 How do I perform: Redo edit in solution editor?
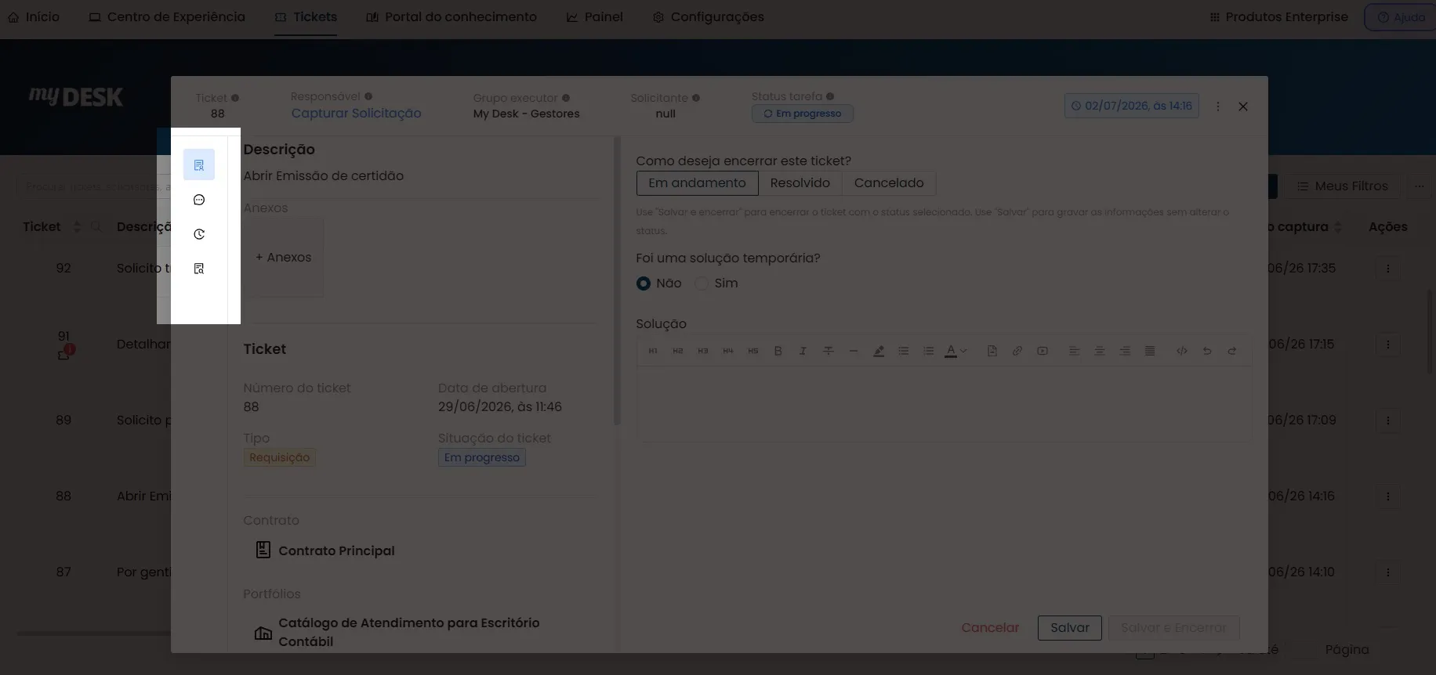pos(1232,351)
